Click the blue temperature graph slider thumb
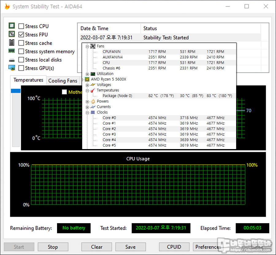The width and height of the screenshot is (276, 255). coord(16,91)
